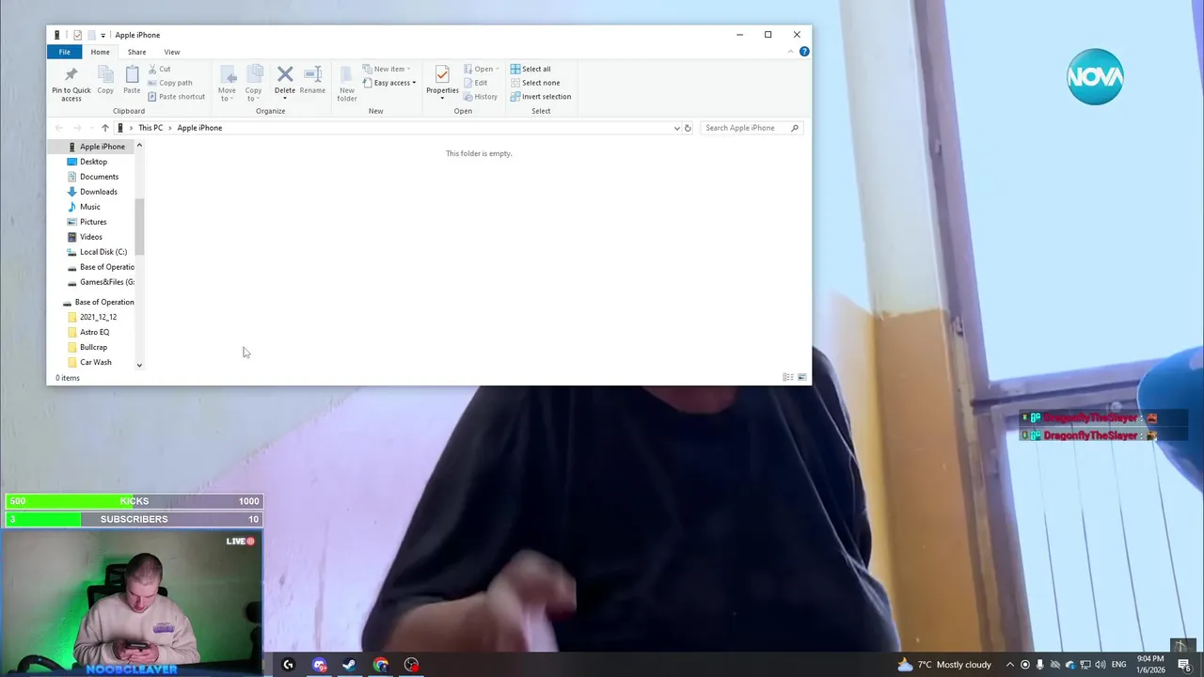The height and width of the screenshot is (677, 1204).
Task: Select Videos in the navigation pane
Action: tap(85, 237)
